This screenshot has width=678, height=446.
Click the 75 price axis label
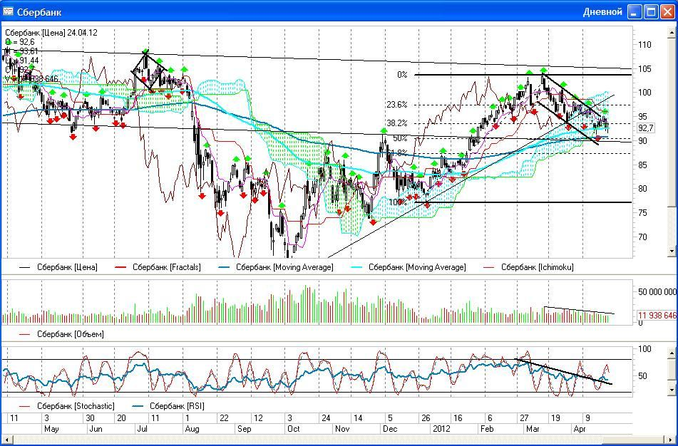pos(642,213)
